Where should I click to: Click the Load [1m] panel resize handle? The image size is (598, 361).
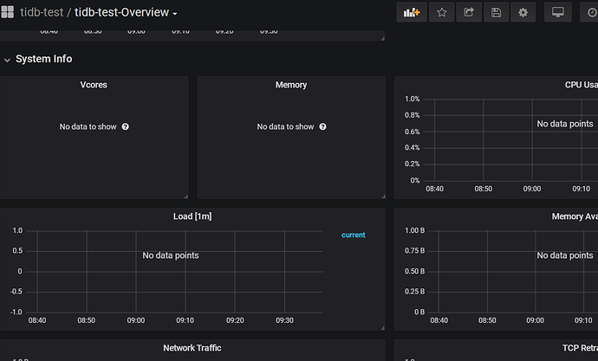[381, 326]
